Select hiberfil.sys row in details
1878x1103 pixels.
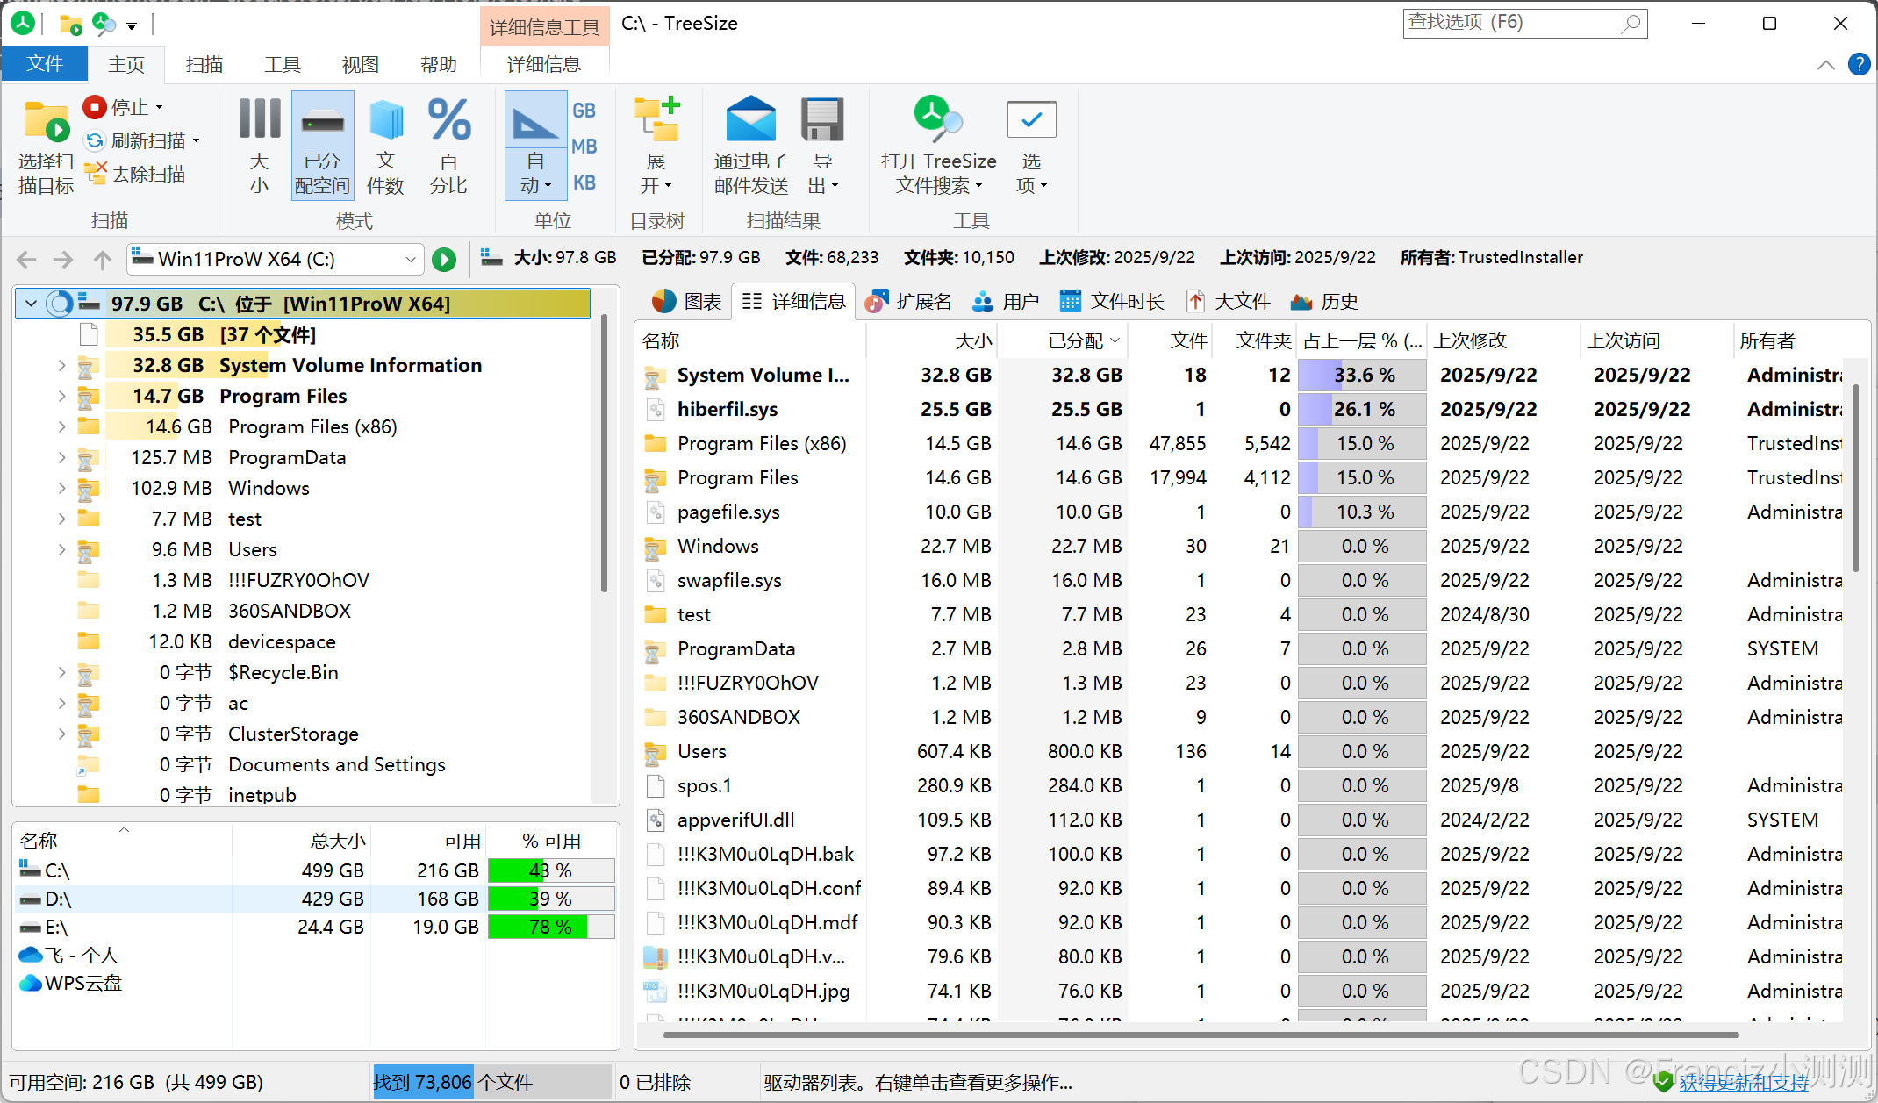(1243, 409)
